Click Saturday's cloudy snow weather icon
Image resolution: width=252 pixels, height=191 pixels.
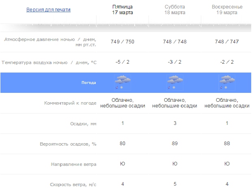click(x=175, y=82)
